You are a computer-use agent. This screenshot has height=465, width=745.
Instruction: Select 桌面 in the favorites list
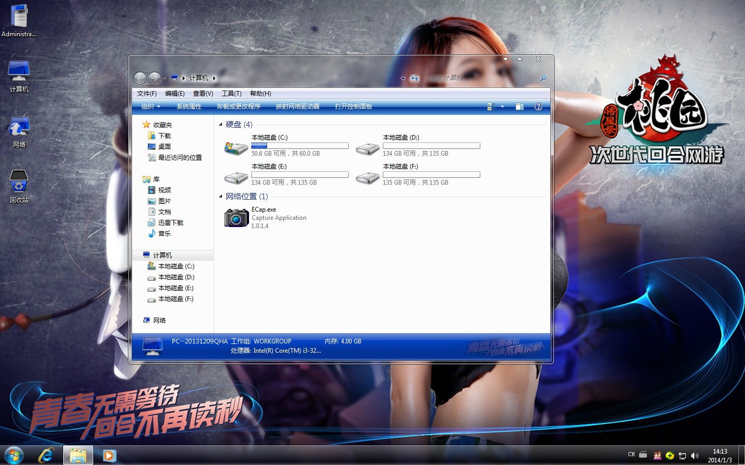[x=159, y=146]
